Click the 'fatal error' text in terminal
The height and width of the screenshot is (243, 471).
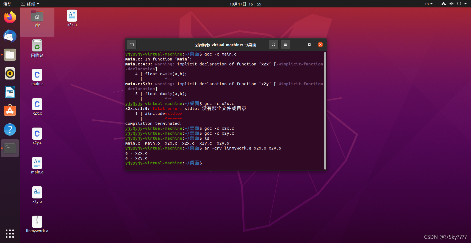coord(167,109)
